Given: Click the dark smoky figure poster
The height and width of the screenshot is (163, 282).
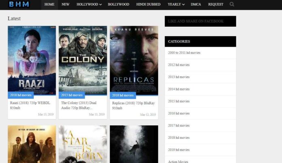Looking at the screenshot, I should click(134, 144).
